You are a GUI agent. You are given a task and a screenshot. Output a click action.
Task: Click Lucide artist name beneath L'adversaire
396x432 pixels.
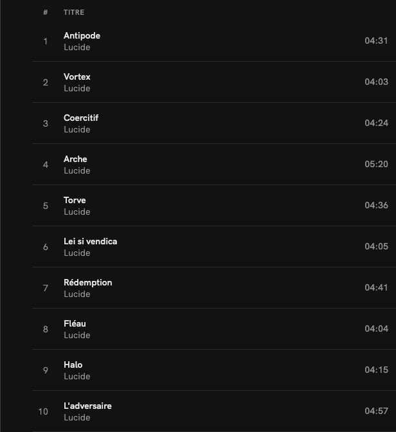[76, 418]
